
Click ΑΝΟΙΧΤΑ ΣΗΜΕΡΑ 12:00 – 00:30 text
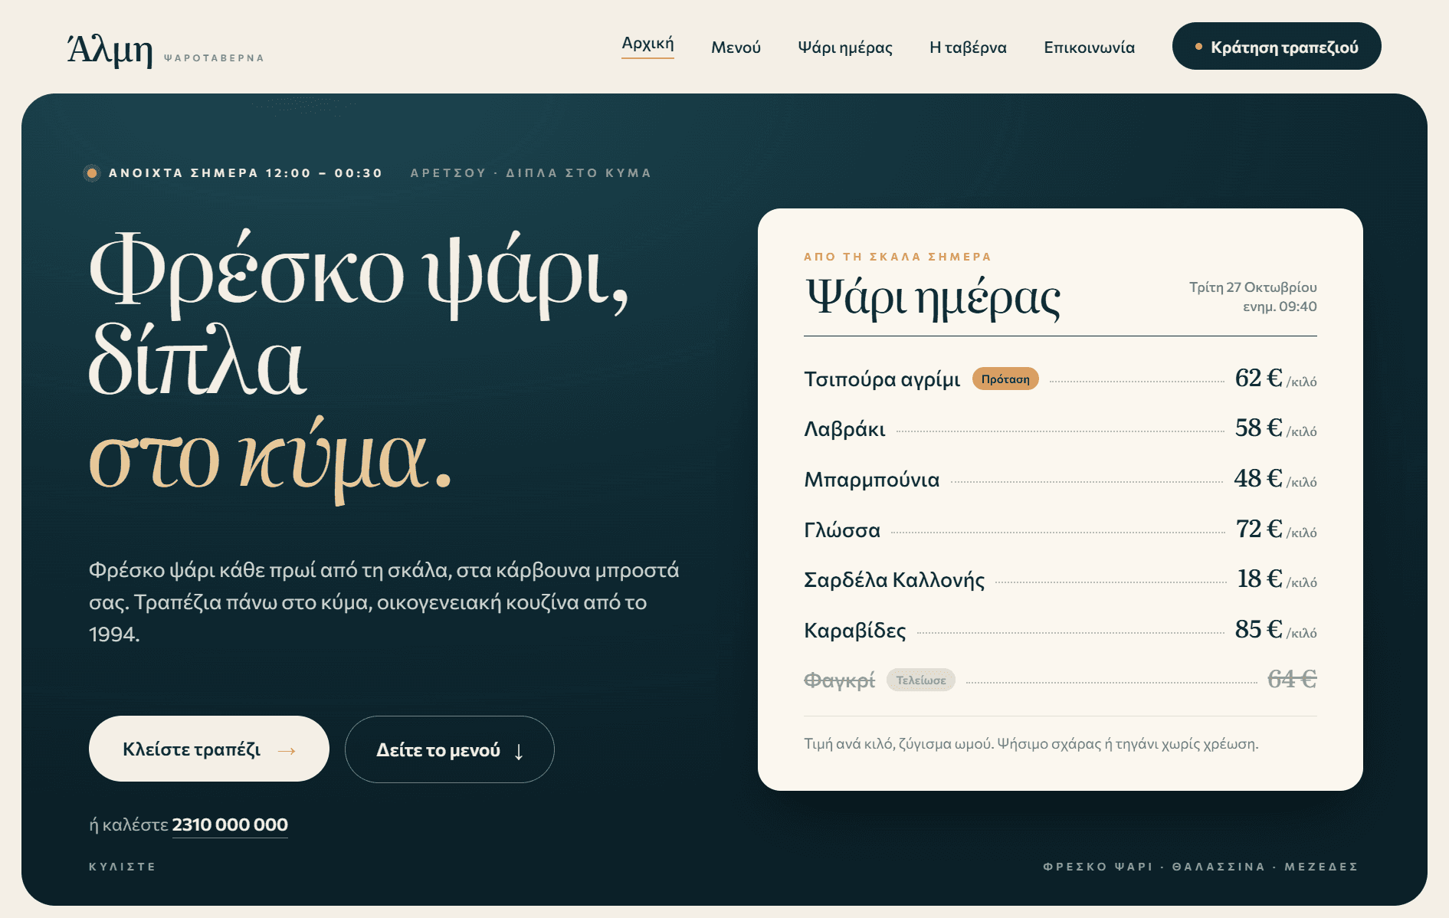tap(245, 173)
